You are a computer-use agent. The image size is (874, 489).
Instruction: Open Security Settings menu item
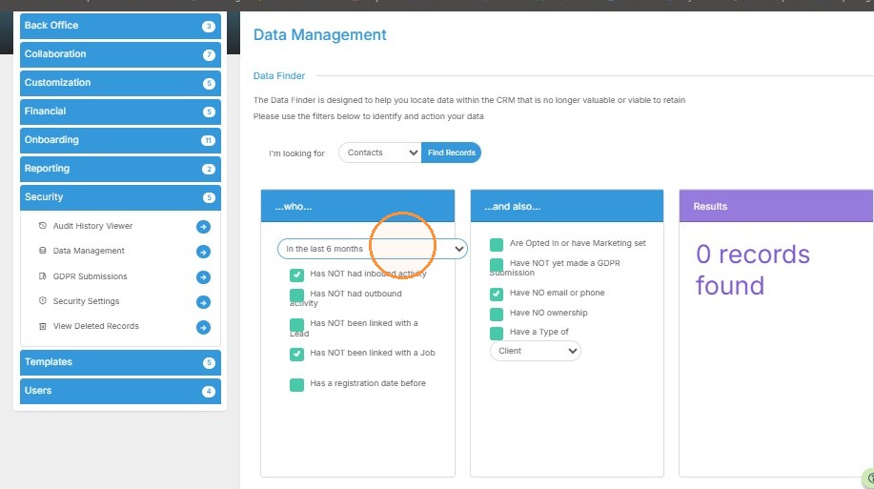coord(86,301)
